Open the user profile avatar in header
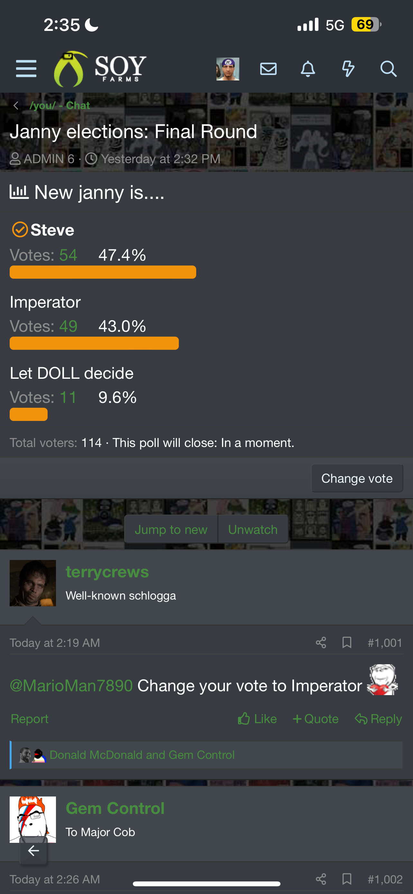The height and width of the screenshot is (894, 413). tap(227, 69)
